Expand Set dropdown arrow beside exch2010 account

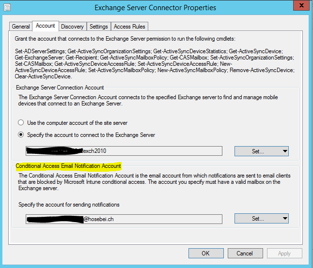(x=285, y=151)
